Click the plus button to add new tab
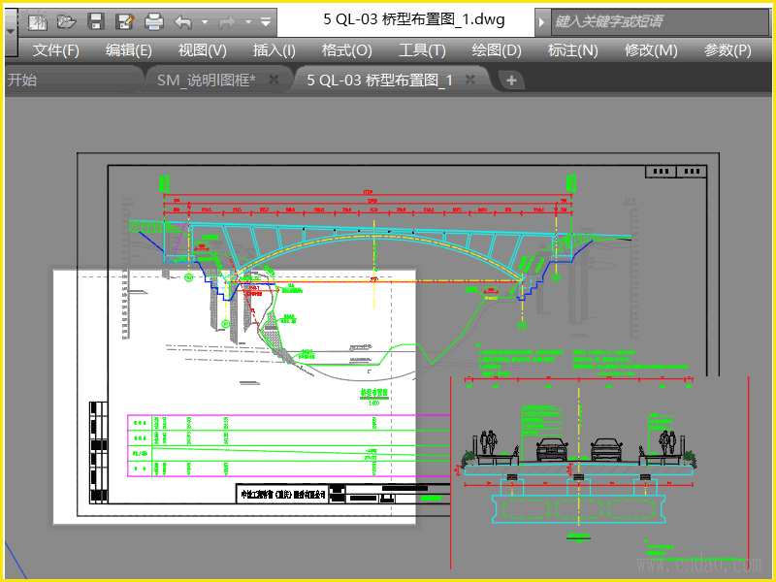This screenshot has height=582, width=776. (x=512, y=81)
